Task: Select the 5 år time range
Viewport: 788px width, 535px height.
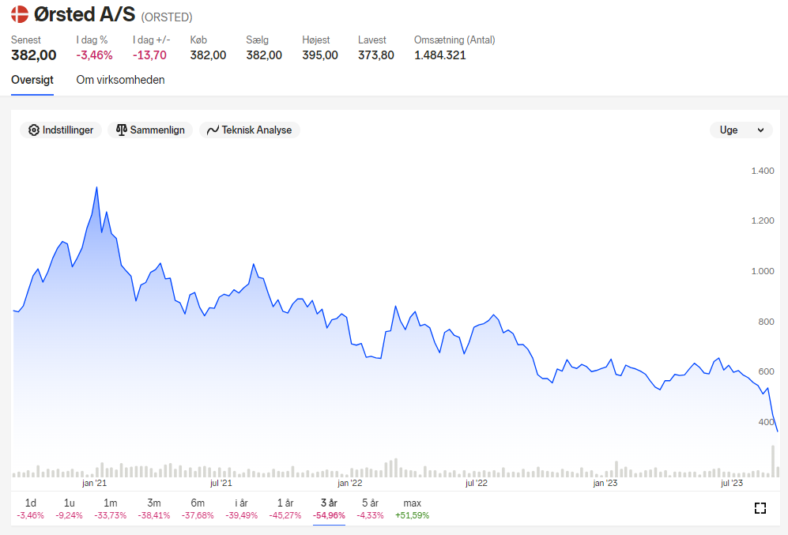Action: (x=370, y=508)
